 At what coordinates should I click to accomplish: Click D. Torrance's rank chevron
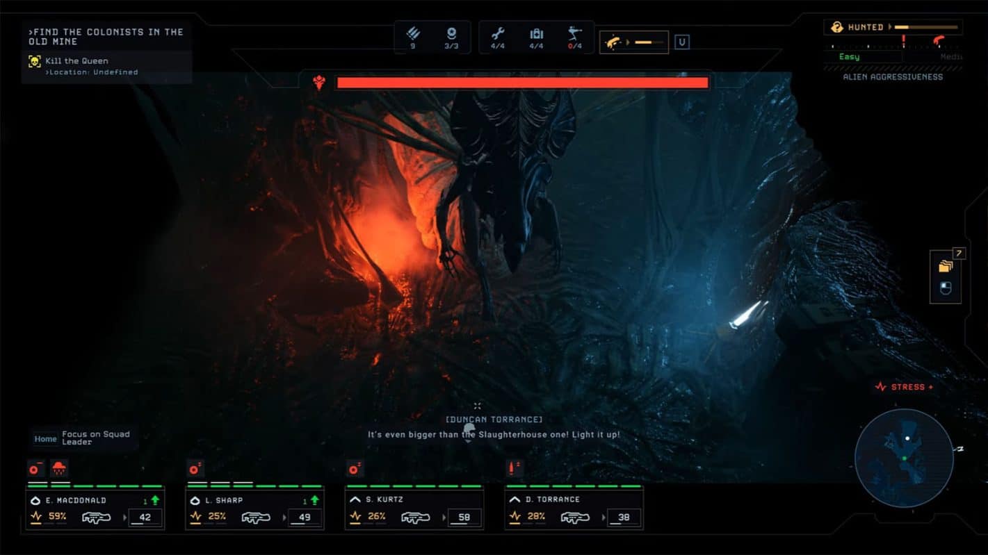(x=515, y=499)
